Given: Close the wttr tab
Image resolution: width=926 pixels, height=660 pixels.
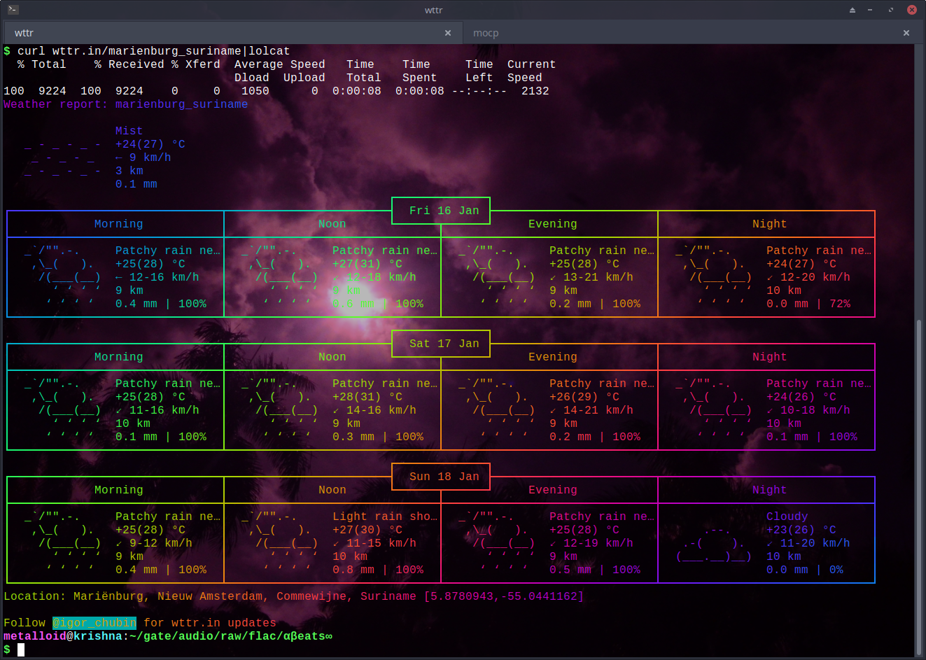Looking at the screenshot, I should tap(448, 33).
